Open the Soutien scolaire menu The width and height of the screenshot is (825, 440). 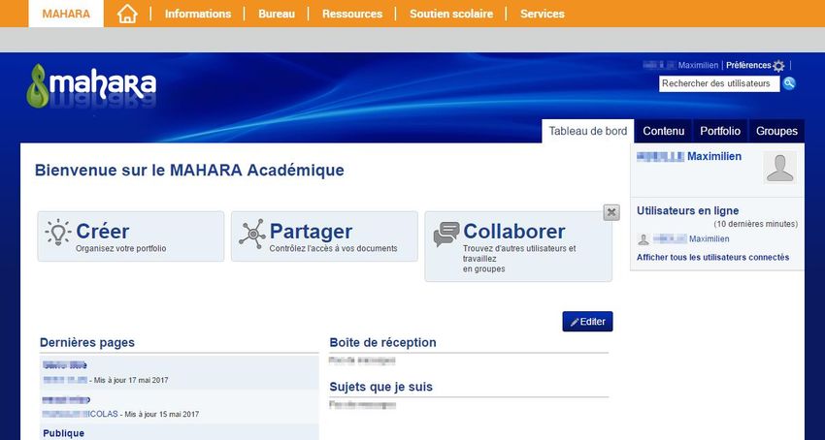451,14
